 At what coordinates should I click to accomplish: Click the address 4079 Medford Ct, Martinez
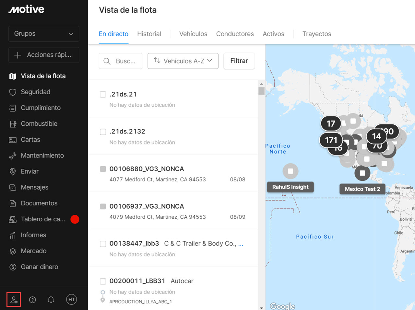[x=158, y=217]
